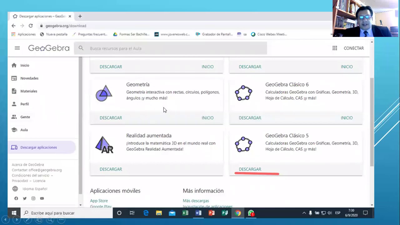Screen dimensions: 400x225
Task: Open Task View on the taskbar
Action: (132, 213)
